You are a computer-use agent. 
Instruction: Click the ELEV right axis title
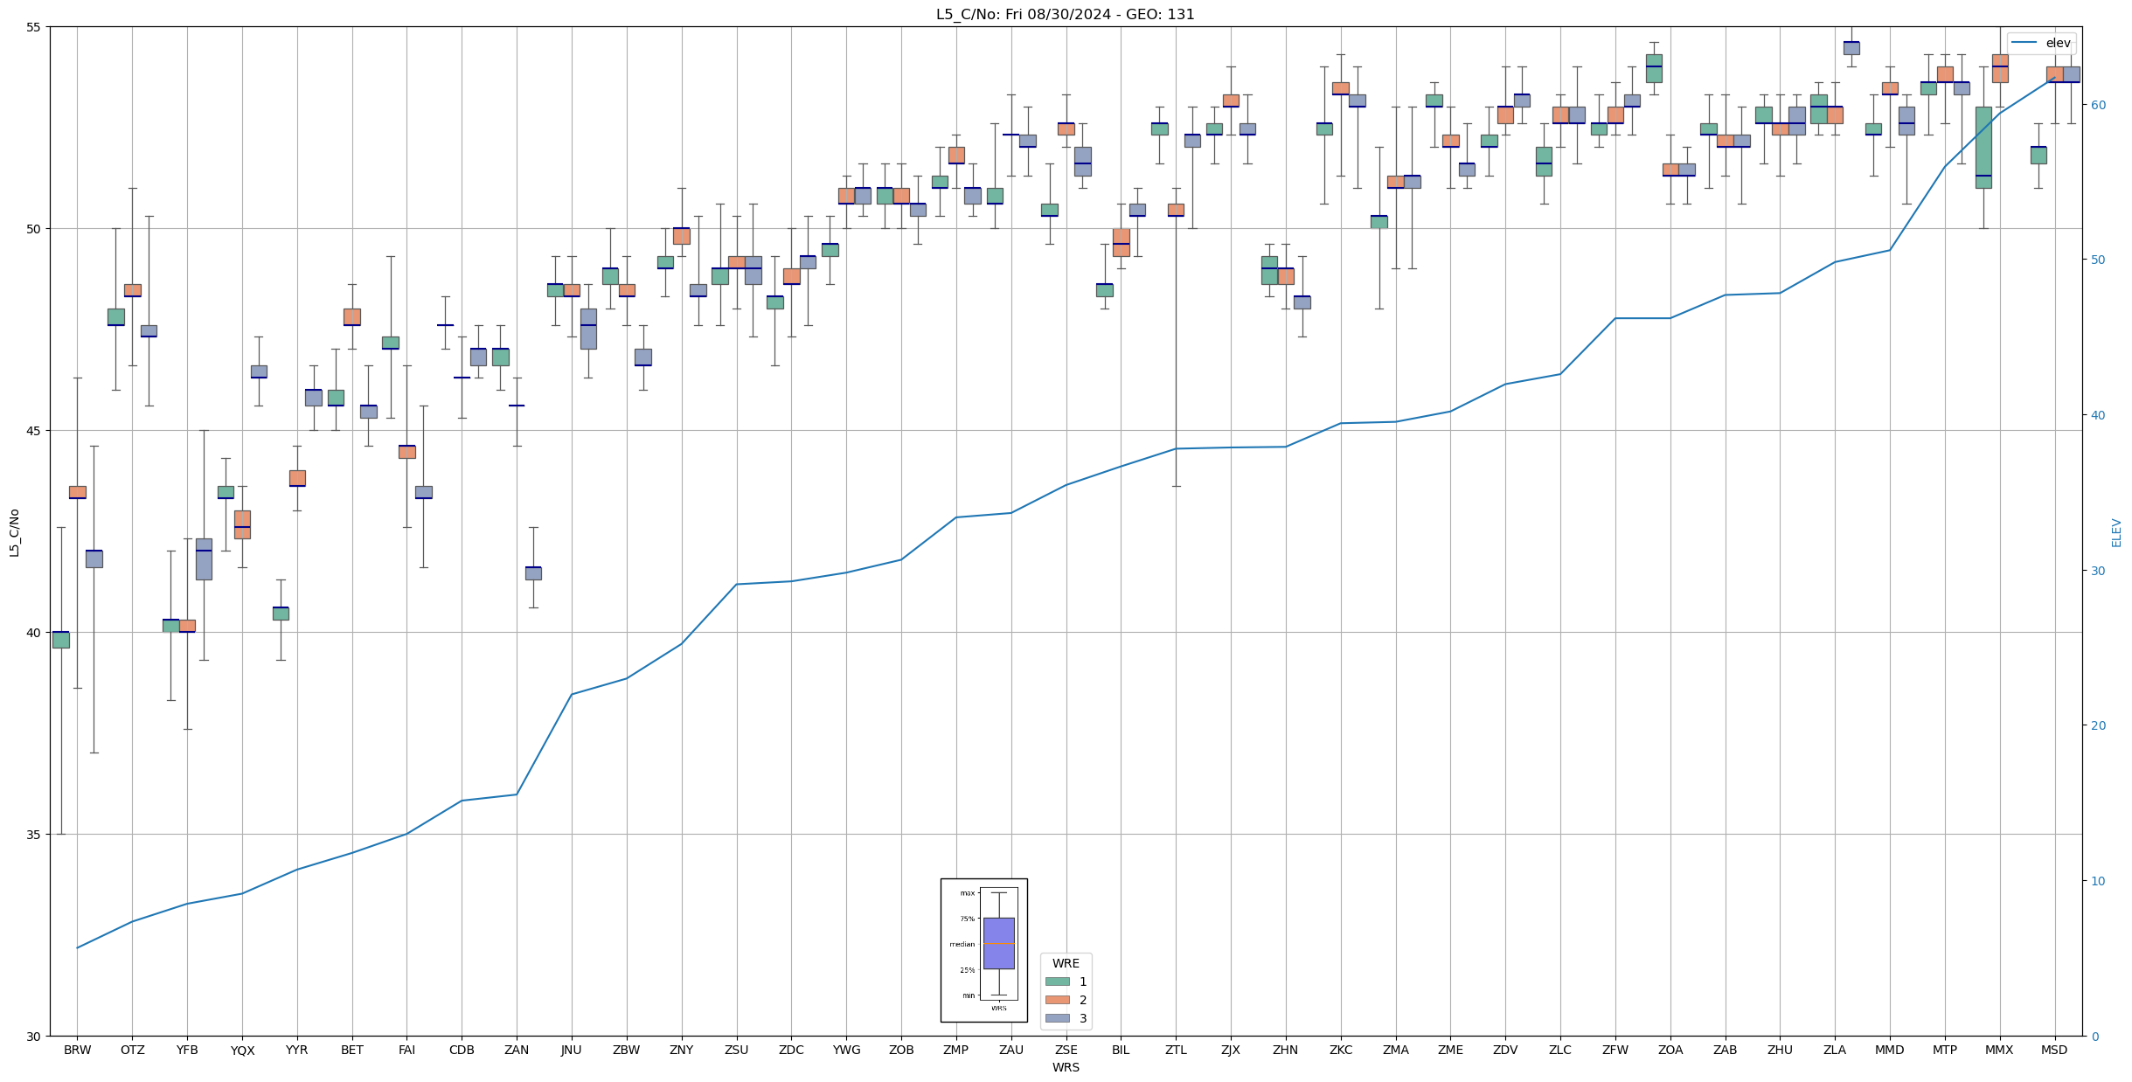click(x=2116, y=532)
